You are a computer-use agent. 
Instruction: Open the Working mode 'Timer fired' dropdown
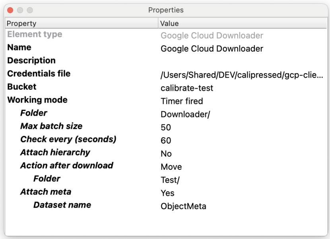[x=182, y=101]
